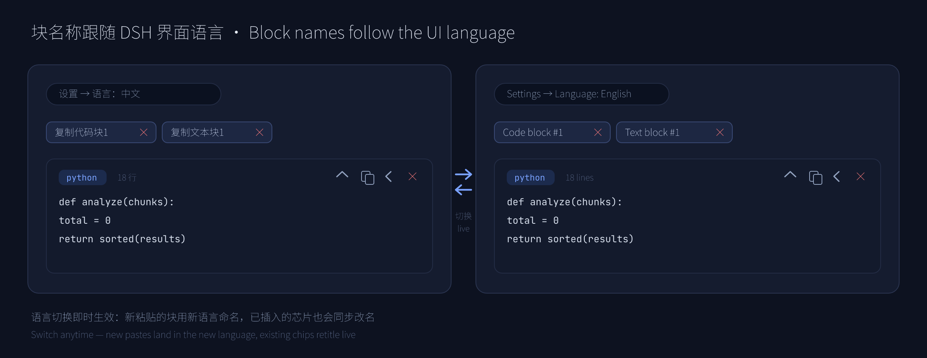Click the 'Switch anytime' footer note
The image size is (927, 358).
tap(193, 335)
